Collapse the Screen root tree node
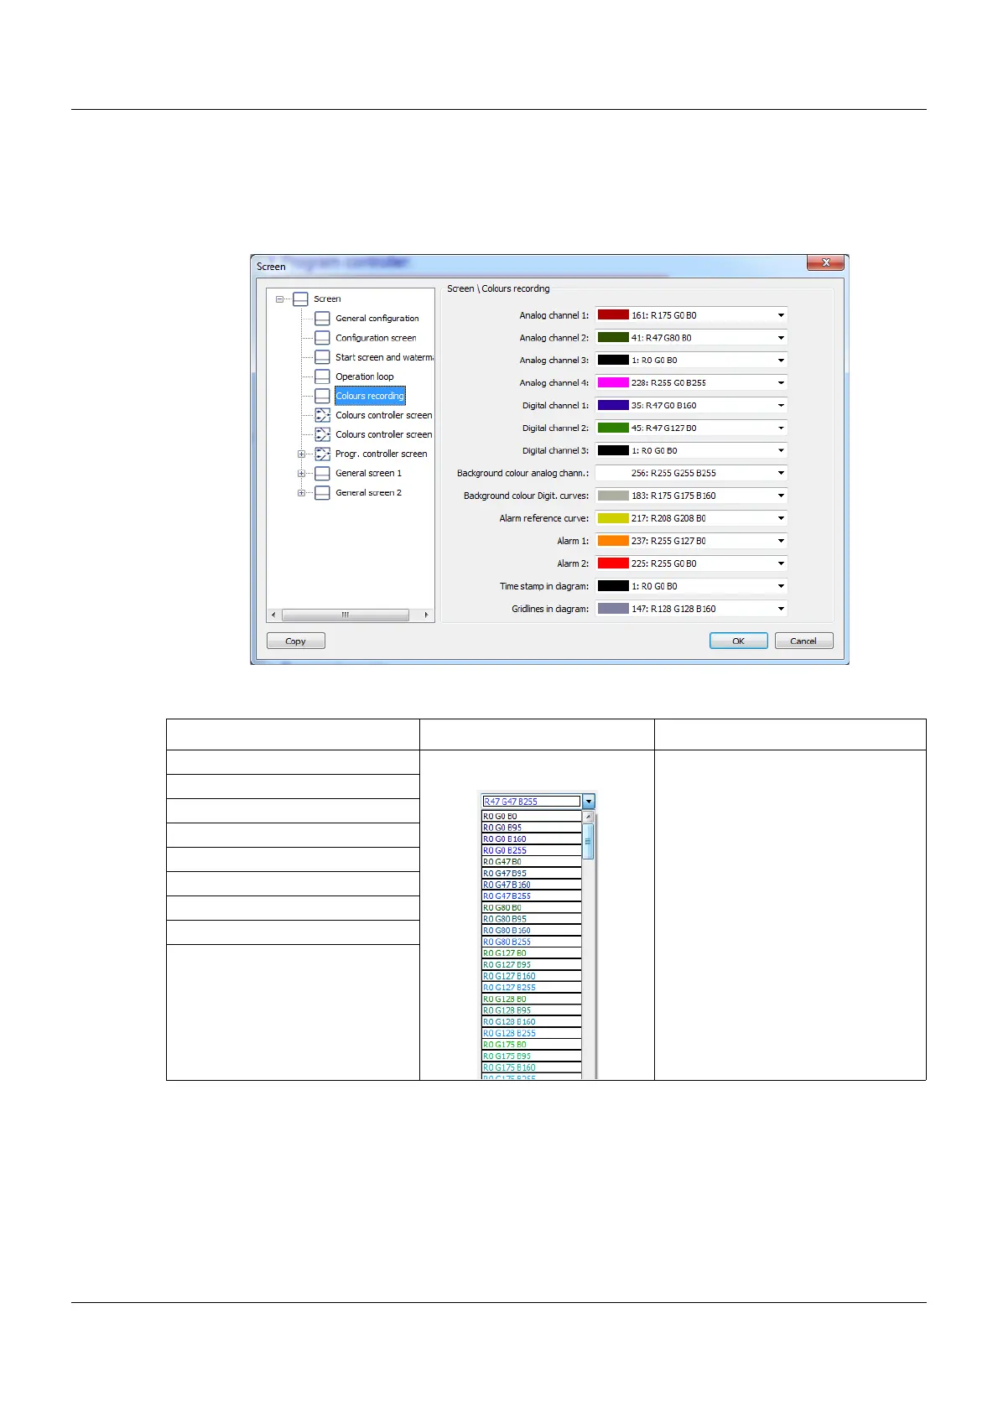 279,299
